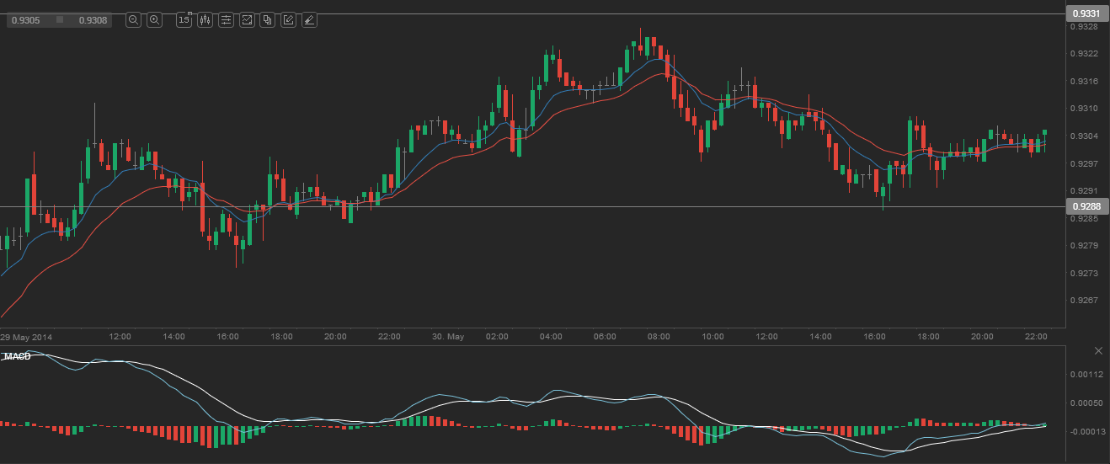Click the buy price 0.9308
The width and height of the screenshot is (1110, 464).
92,20
